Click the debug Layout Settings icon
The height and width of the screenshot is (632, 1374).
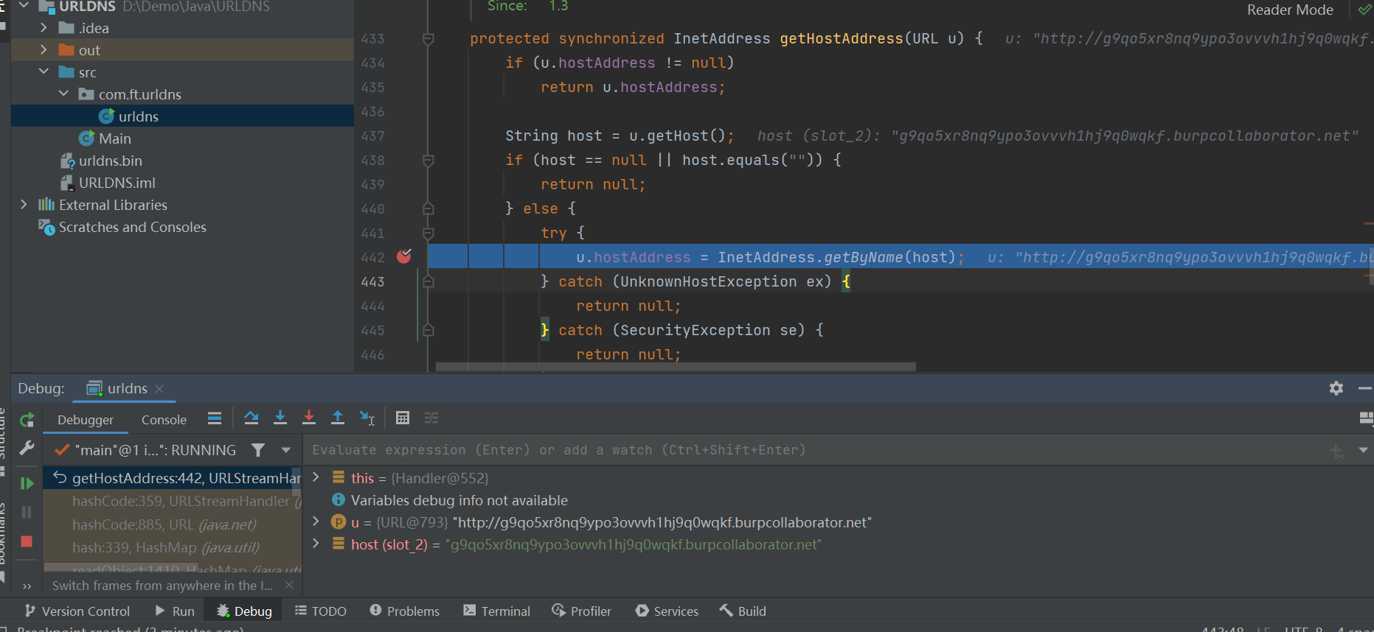pyautogui.click(x=1366, y=418)
